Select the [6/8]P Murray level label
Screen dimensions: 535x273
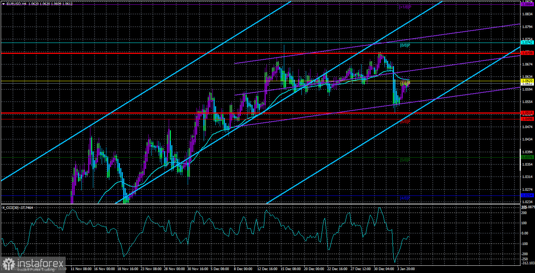pos(405,122)
